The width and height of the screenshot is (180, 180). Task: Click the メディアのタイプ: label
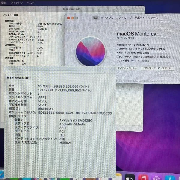(x=27, y=127)
